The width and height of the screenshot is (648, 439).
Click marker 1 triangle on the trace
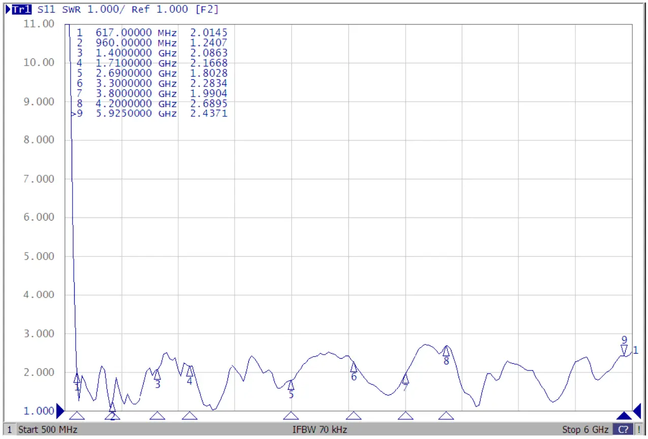point(77,378)
